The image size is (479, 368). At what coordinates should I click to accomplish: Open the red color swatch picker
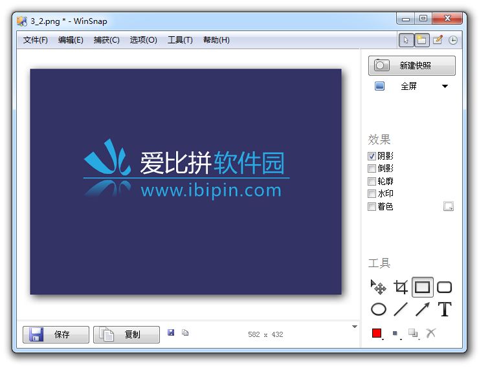click(x=377, y=333)
